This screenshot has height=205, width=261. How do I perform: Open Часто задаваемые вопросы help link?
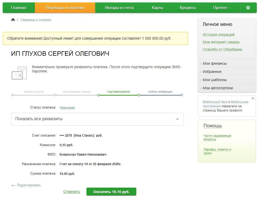[x=217, y=138]
